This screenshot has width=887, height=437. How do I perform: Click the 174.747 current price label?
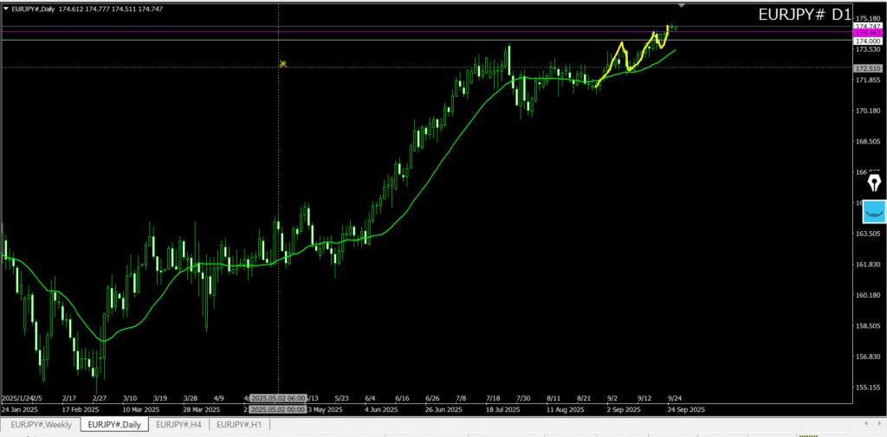(x=867, y=26)
